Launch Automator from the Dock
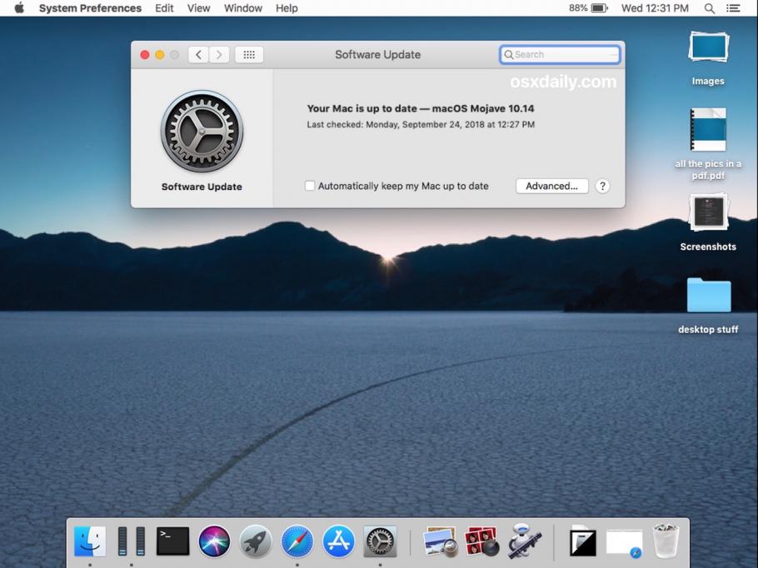Viewport: 758px width, 568px height. click(525, 541)
